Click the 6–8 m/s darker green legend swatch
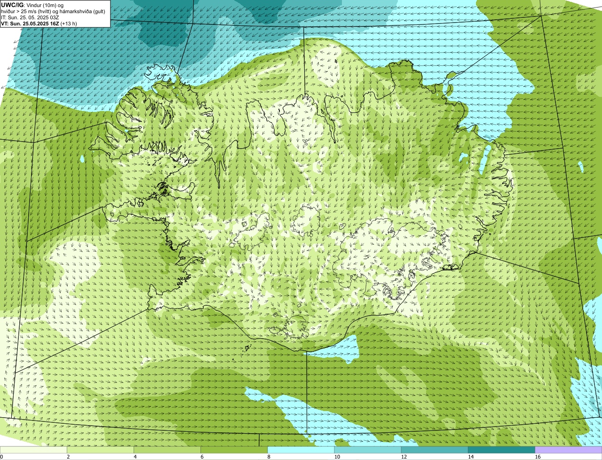This screenshot has height=460, width=602. [x=234, y=450]
